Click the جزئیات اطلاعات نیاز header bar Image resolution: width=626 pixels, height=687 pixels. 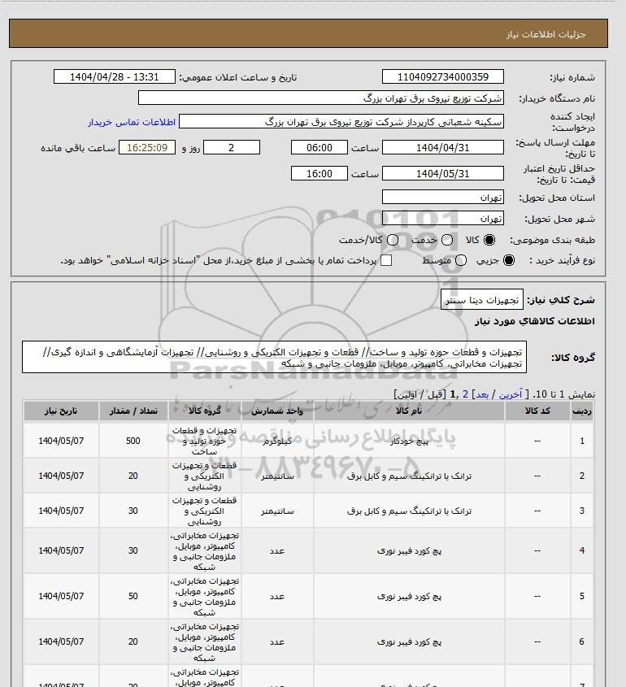tap(308, 33)
